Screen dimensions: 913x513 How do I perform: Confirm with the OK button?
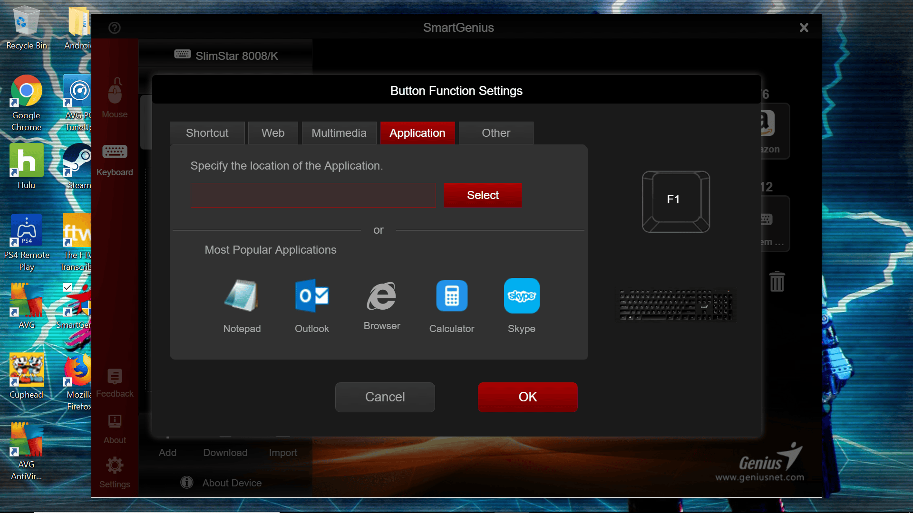(528, 397)
